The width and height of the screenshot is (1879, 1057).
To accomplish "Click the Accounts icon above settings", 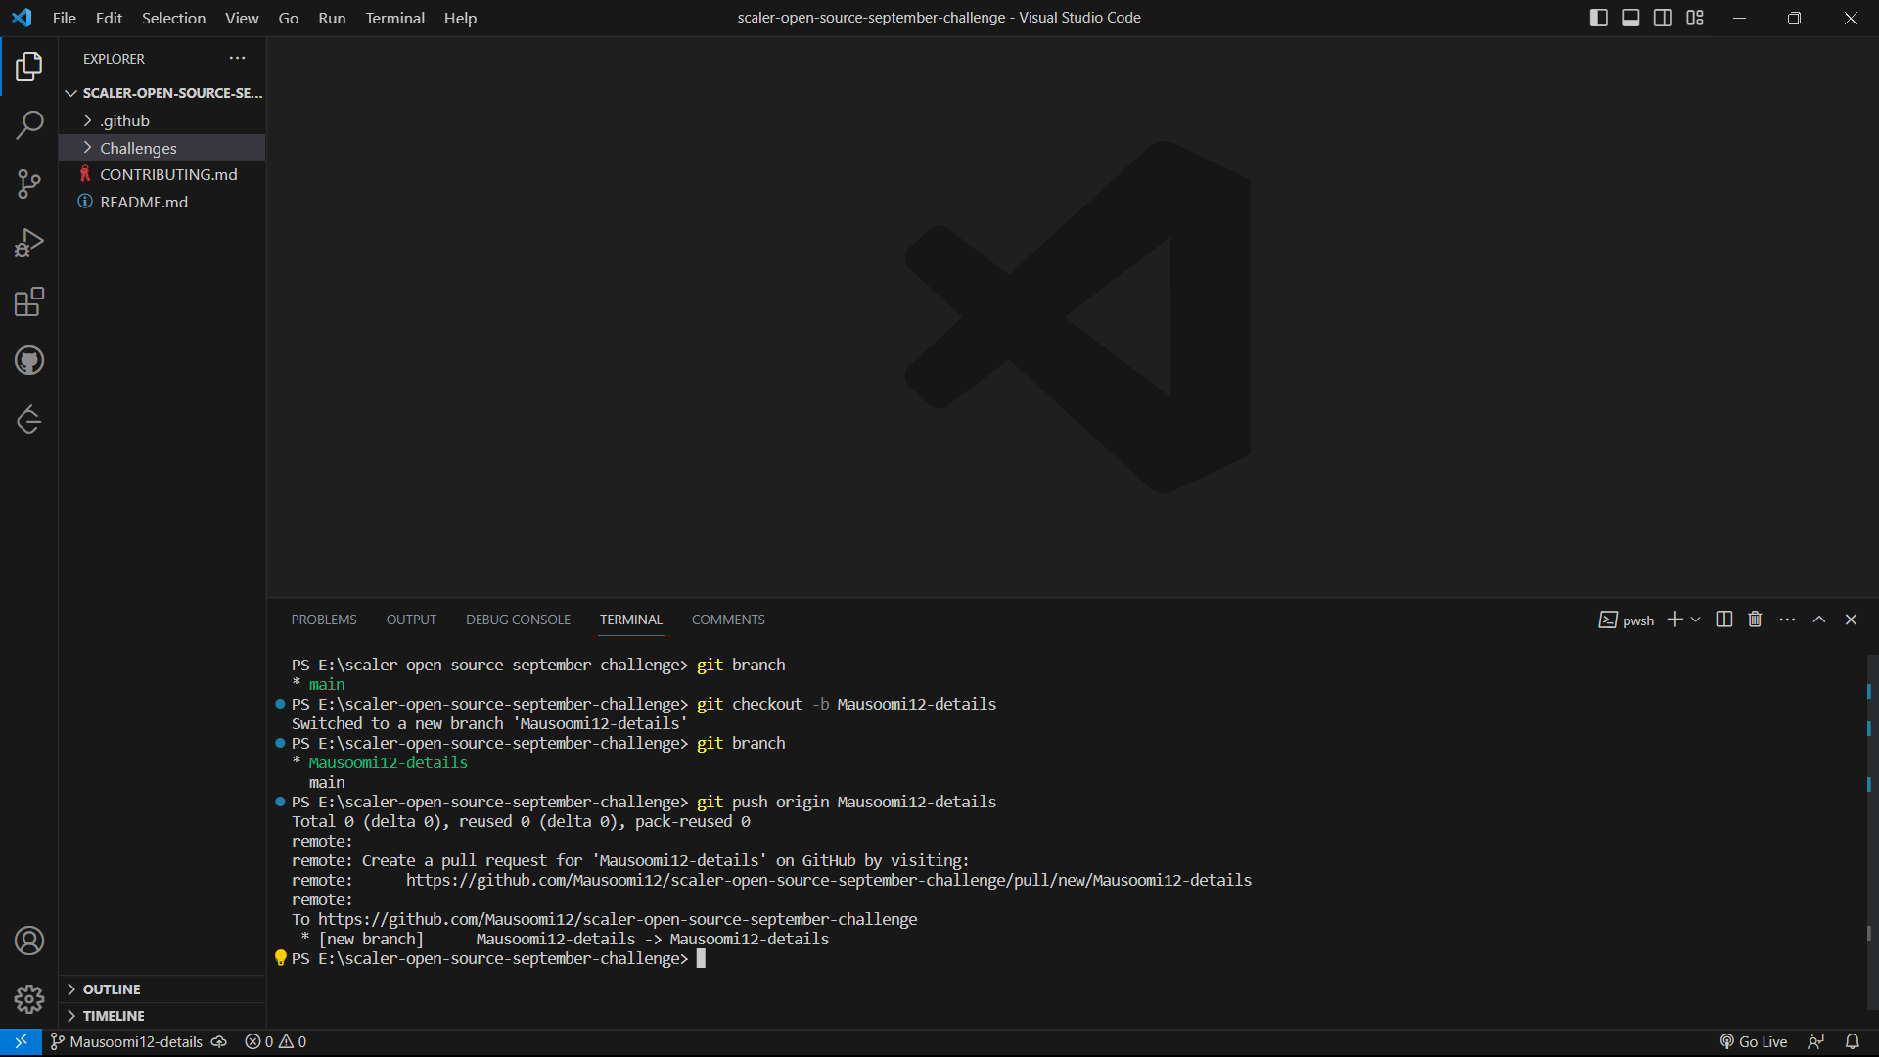I will click(x=29, y=941).
